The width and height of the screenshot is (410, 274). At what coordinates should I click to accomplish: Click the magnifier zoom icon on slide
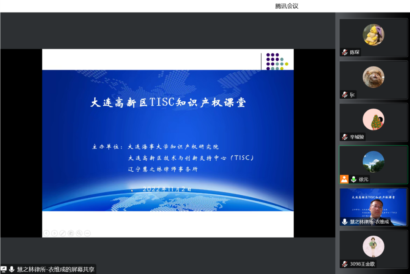79,233
